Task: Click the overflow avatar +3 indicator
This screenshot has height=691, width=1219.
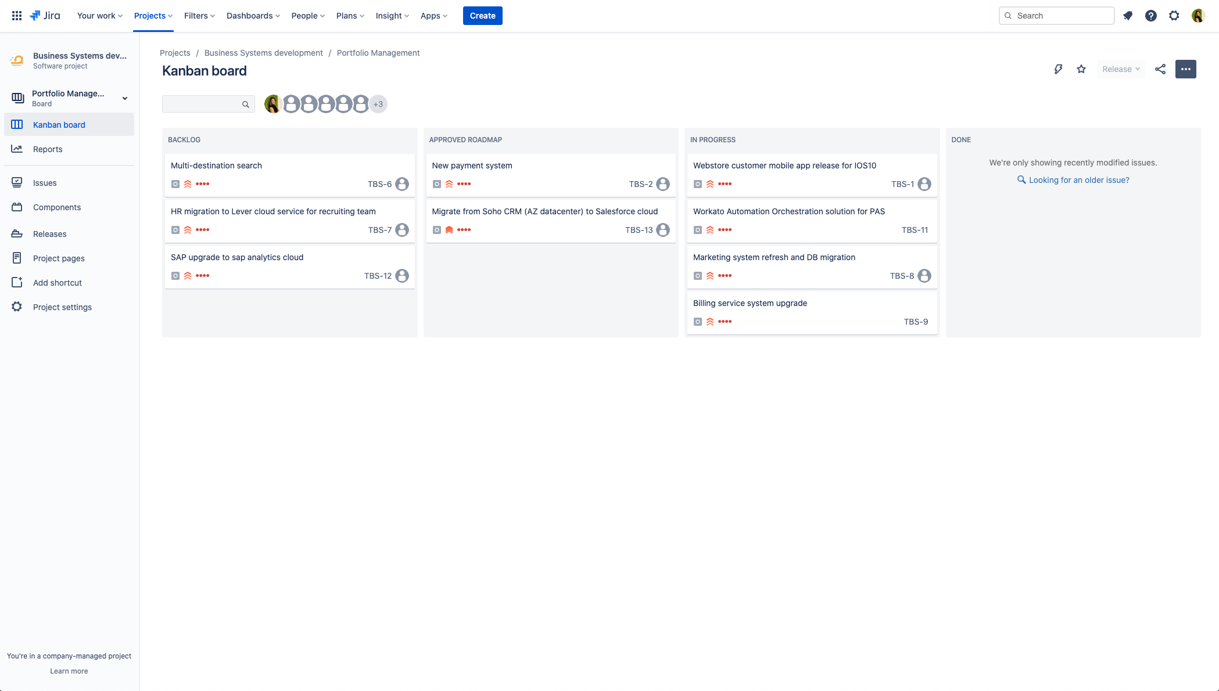Action: pyautogui.click(x=378, y=104)
